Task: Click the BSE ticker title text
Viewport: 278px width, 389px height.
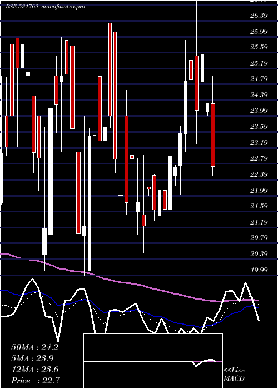Action: tap(45, 7)
